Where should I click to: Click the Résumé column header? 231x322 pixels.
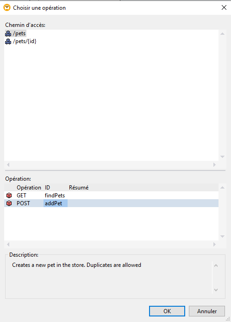tap(79, 188)
